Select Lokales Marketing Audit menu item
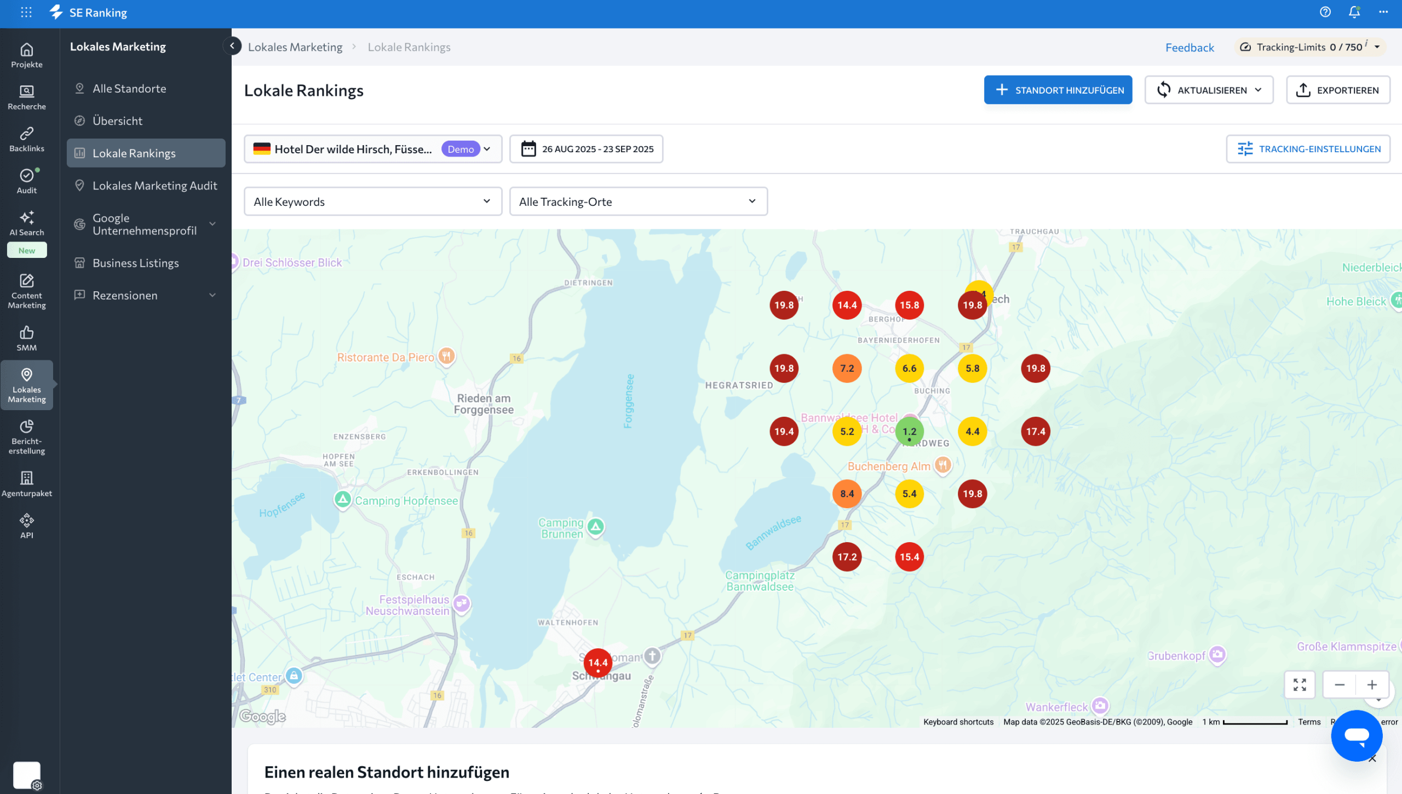This screenshot has height=794, width=1402. pos(154,186)
